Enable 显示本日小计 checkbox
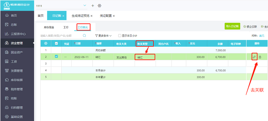 point(120,36)
